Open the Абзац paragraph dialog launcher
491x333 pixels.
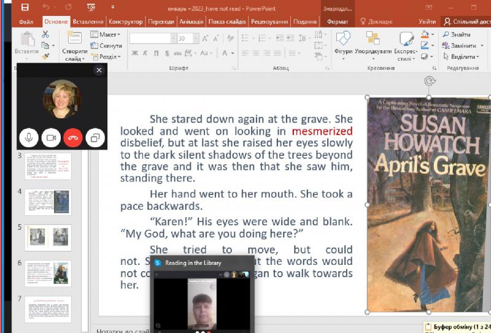(328, 68)
